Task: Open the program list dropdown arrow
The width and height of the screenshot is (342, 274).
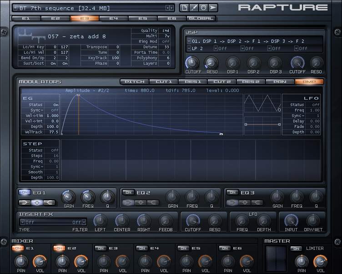Action: 15,8
